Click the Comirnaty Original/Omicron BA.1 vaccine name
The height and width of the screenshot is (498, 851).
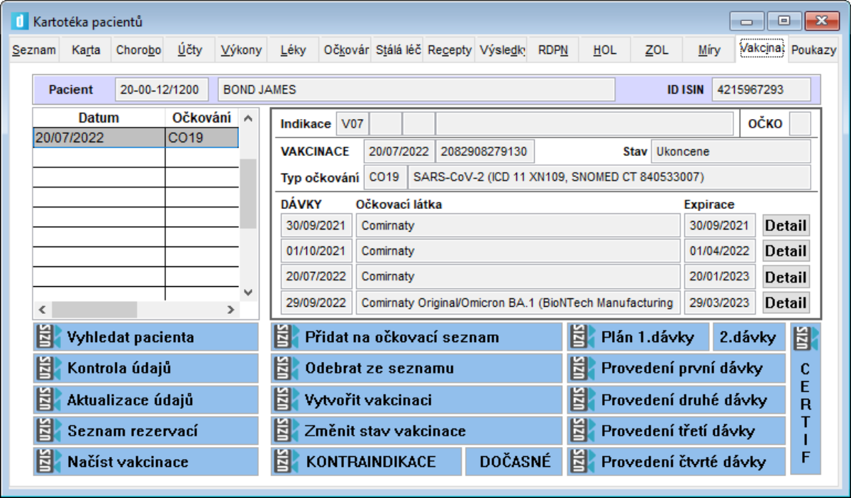pos(518,302)
